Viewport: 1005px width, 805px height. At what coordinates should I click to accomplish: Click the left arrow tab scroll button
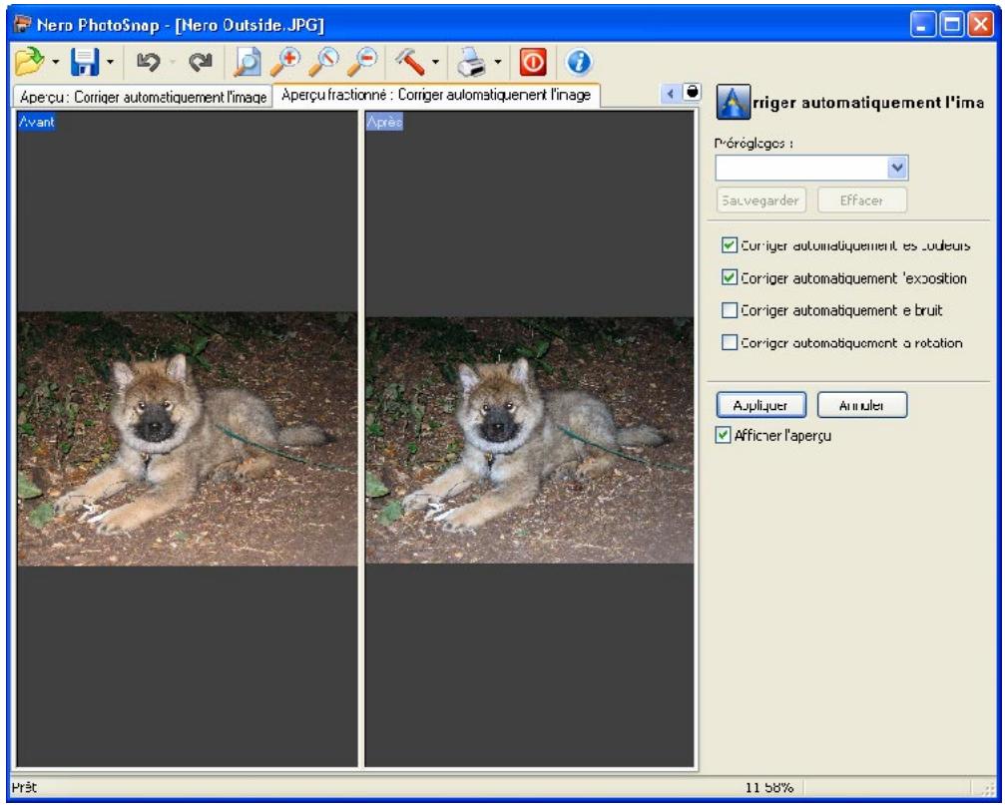tap(671, 94)
